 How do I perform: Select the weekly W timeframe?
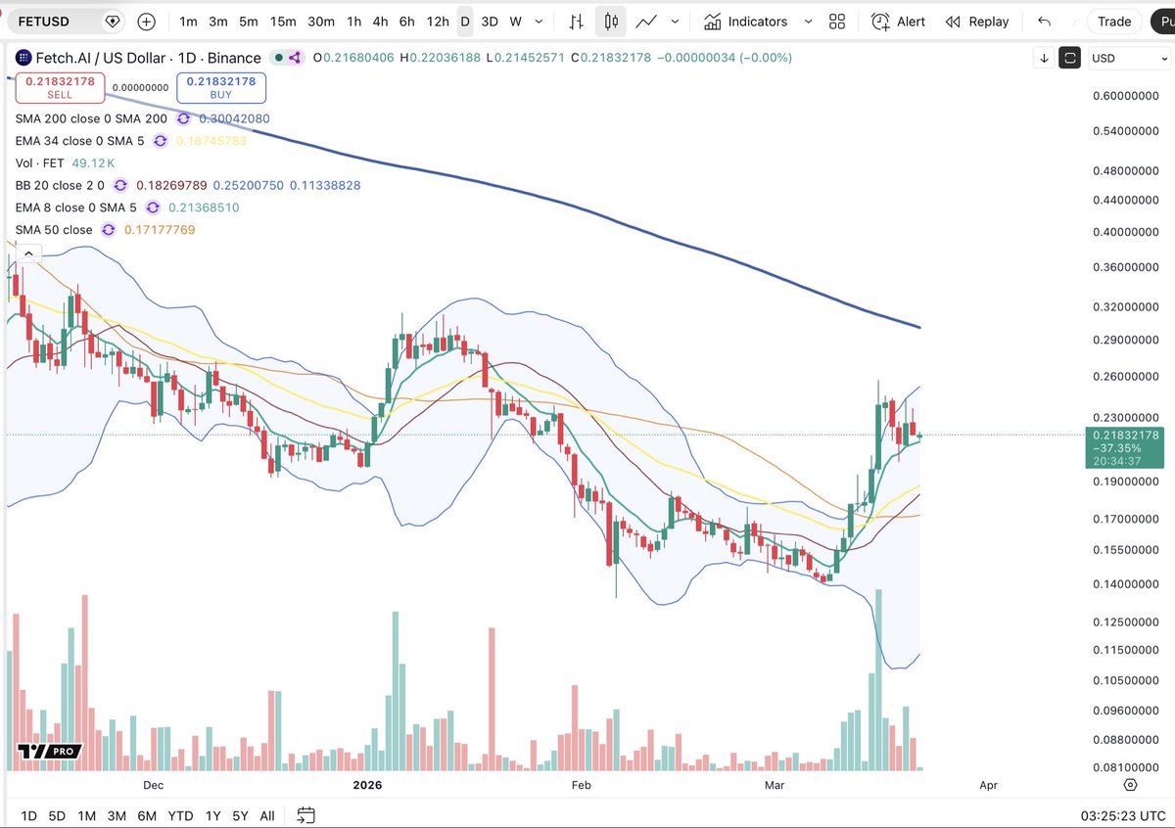515,22
